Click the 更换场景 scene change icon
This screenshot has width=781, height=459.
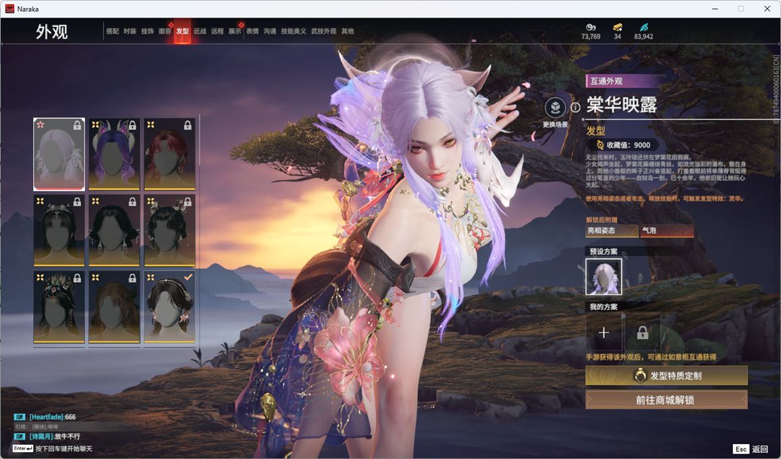(555, 108)
